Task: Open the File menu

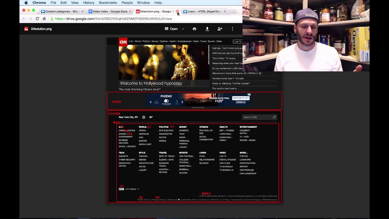Action: tap(53, 3)
